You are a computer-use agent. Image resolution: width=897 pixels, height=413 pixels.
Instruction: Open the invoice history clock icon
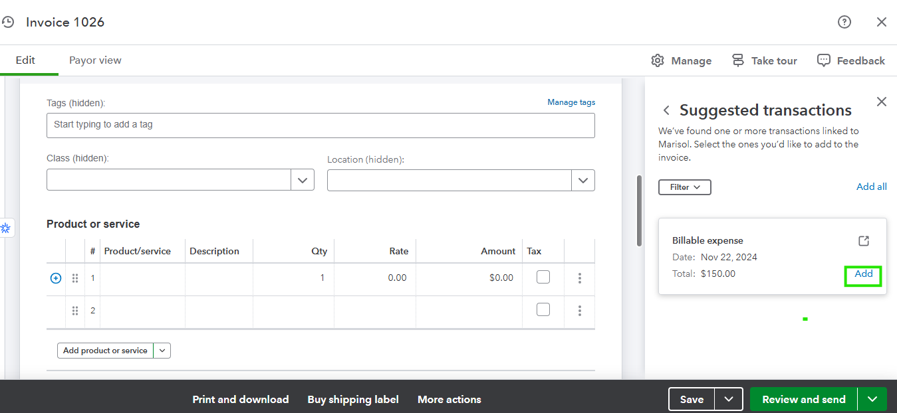click(x=9, y=22)
